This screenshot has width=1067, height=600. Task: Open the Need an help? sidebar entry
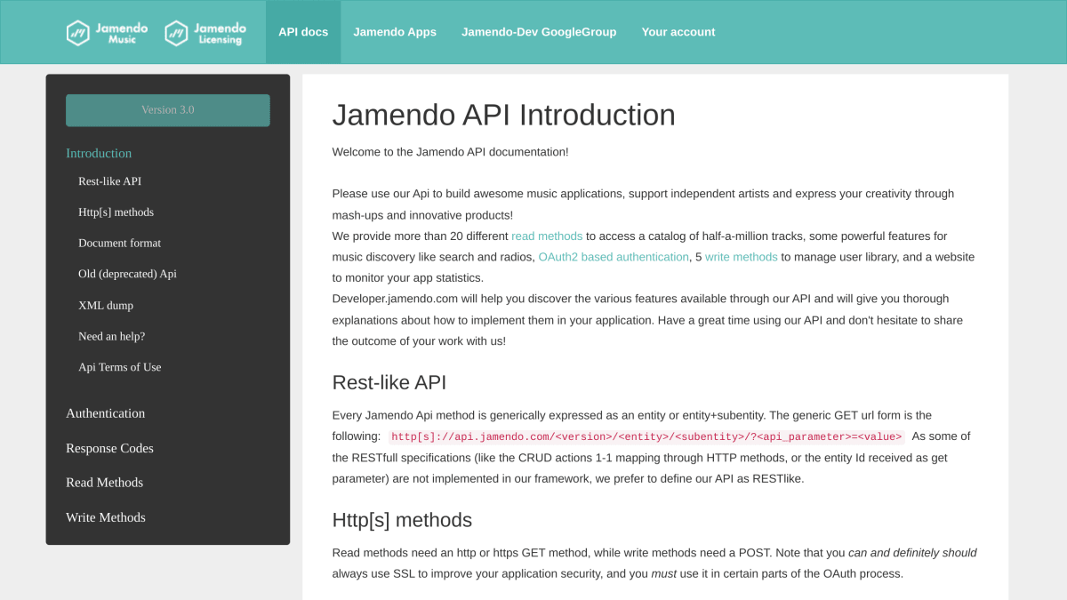111,336
